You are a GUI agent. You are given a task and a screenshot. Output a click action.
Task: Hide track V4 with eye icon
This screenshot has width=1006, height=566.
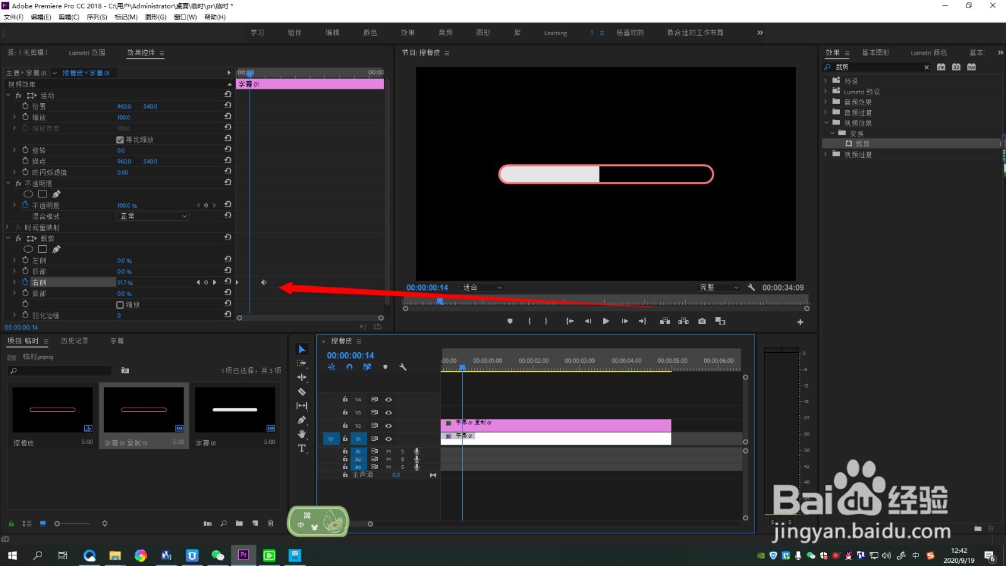pos(389,399)
